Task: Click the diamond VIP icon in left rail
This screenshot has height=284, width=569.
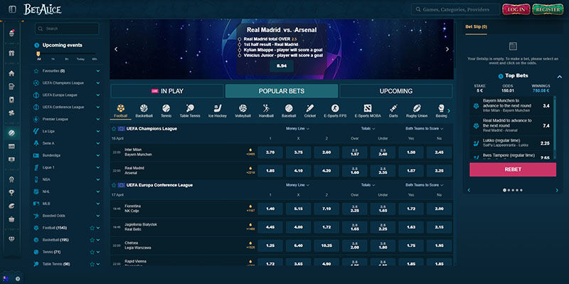Action: 11,239
